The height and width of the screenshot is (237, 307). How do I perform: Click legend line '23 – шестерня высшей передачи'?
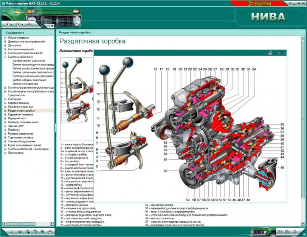(81, 219)
